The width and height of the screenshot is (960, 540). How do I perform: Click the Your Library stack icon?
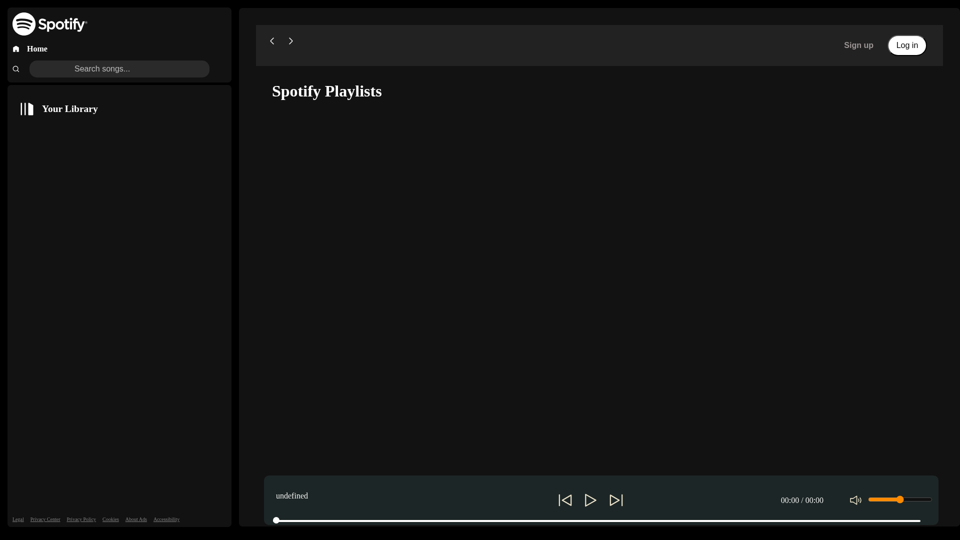click(27, 109)
